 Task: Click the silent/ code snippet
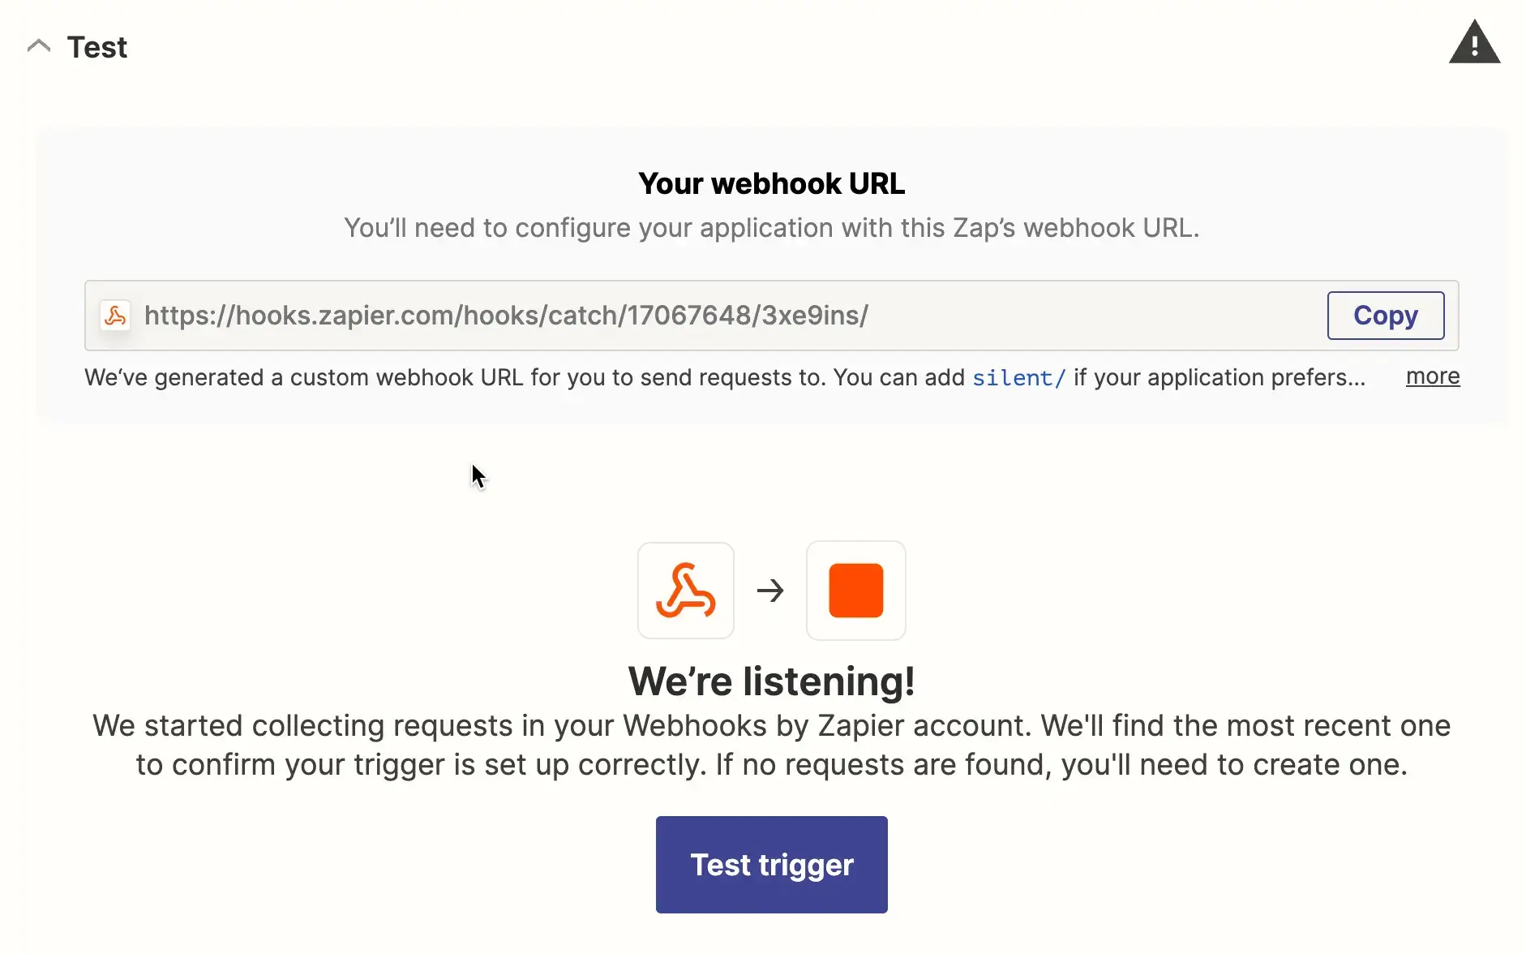click(1018, 378)
